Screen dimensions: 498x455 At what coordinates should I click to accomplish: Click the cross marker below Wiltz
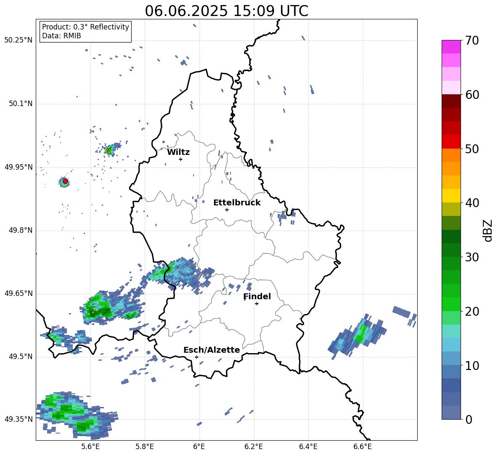(181, 159)
